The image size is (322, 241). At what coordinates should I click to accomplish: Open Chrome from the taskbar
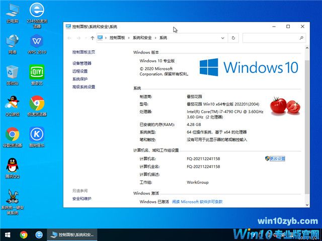[x=24, y=234]
